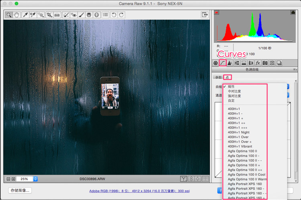Toggle highlight clipping warning in histogram
The width and height of the screenshot is (301, 200).
tap(293, 12)
